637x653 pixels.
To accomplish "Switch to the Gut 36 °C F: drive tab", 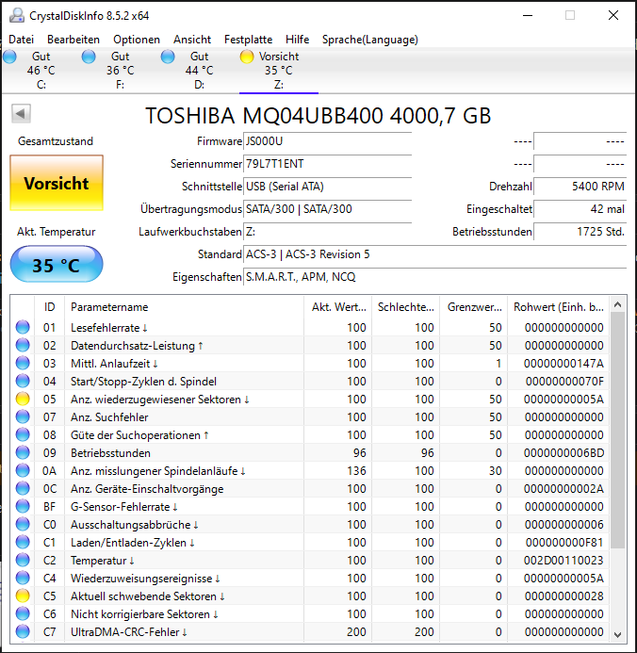I will coord(120,71).
